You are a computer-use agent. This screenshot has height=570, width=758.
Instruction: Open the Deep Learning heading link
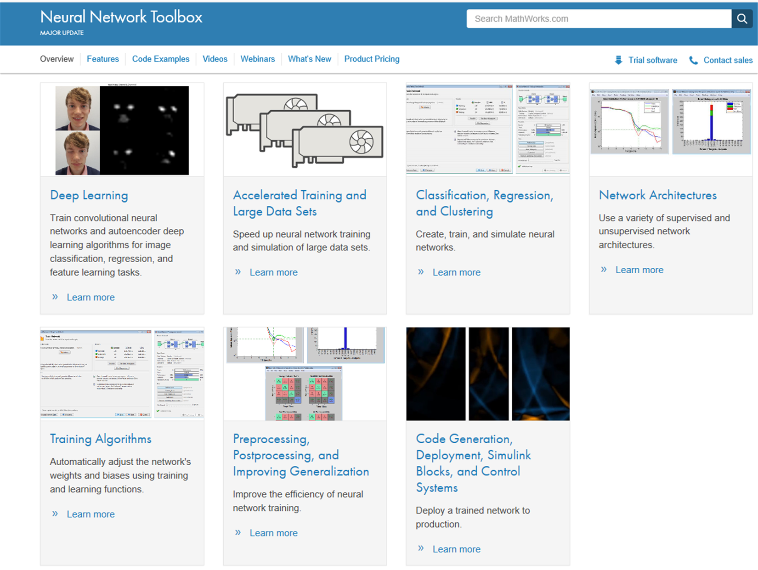tap(89, 195)
